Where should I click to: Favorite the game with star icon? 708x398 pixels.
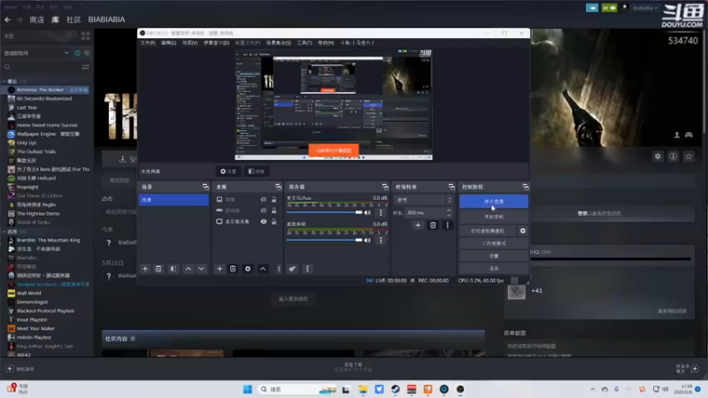click(x=689, y=157)
